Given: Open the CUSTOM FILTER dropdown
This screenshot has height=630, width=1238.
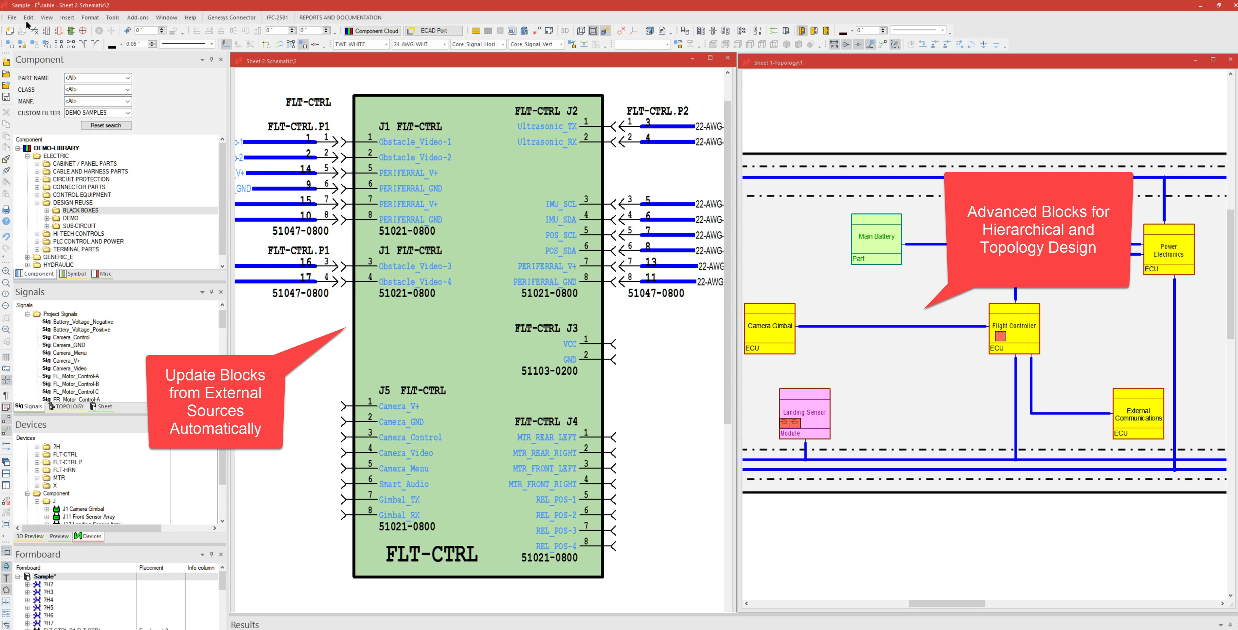Looking at the screenshot, I should coord(127,113).
